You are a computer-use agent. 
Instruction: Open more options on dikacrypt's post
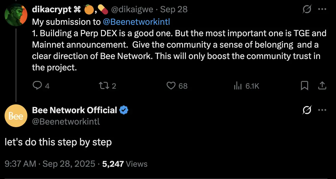[x=322, y=9]
